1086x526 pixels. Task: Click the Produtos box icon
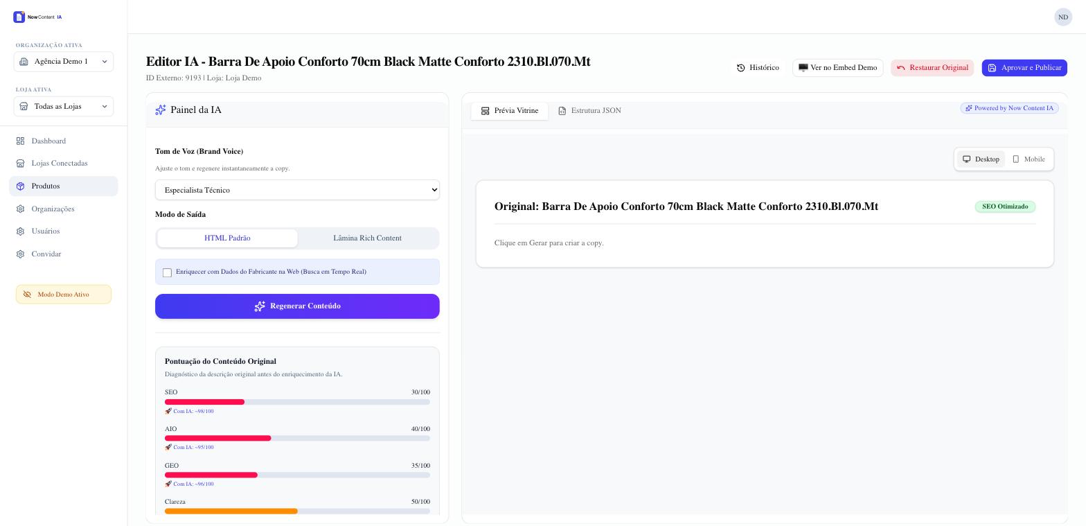coord(20,186)
